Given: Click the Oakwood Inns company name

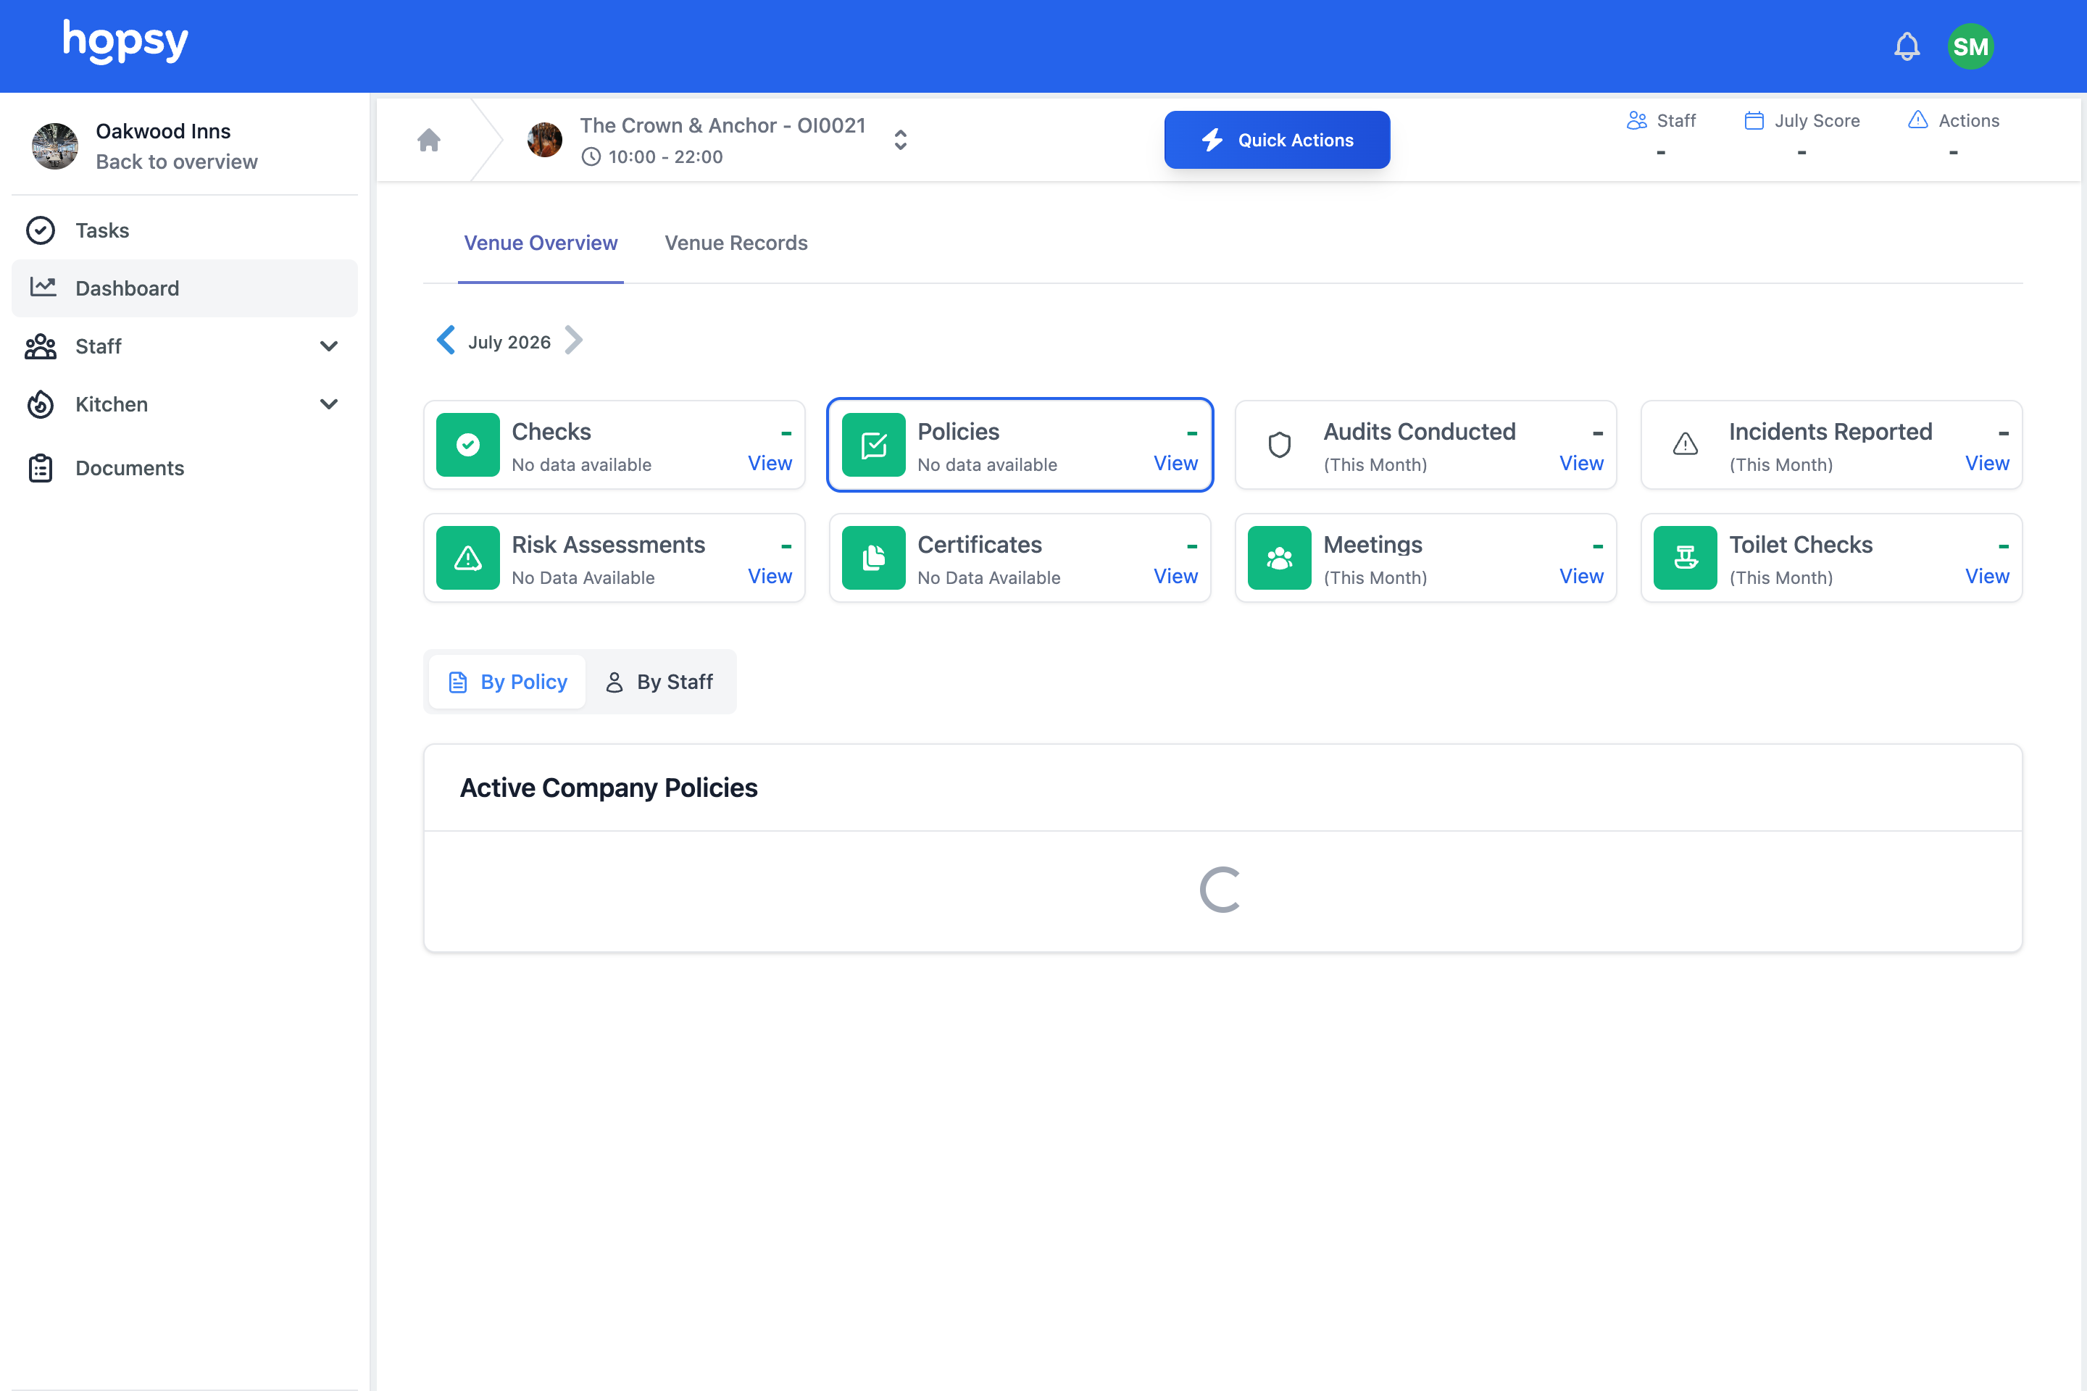Looking at the screenshot, I should pos(163,131).
